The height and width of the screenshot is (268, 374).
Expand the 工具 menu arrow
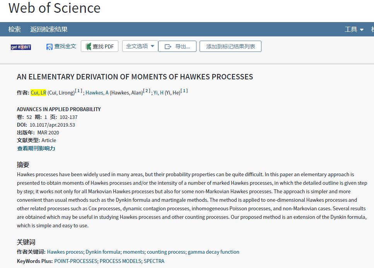362,29
